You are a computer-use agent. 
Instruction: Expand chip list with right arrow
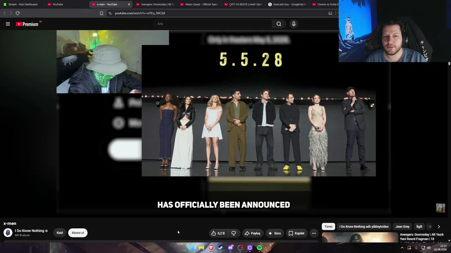click(439, 227)
